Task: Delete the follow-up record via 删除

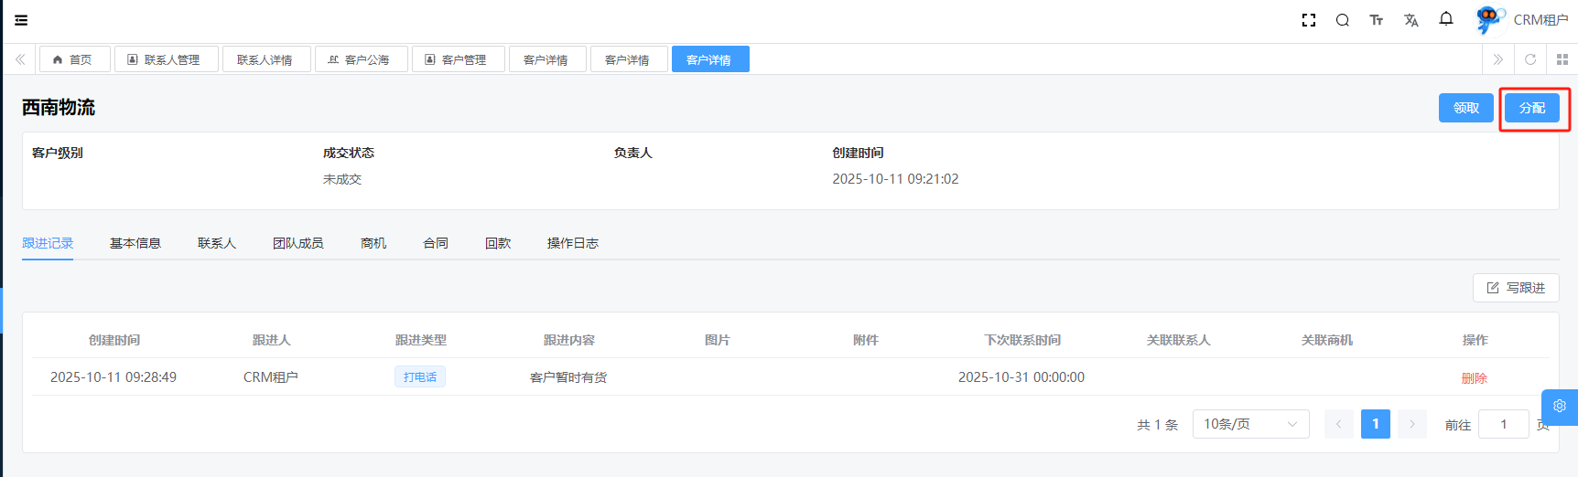Action: [1474, 378]
